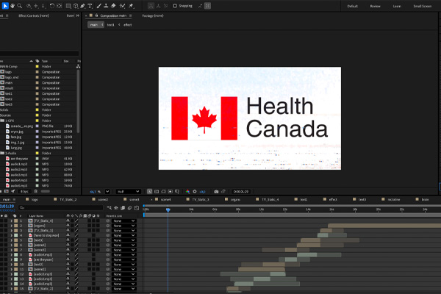Expand the TV_Static_4 layer properties
Image resolution: width=441 pixels, height=294 pixels.
pos(12,220)
